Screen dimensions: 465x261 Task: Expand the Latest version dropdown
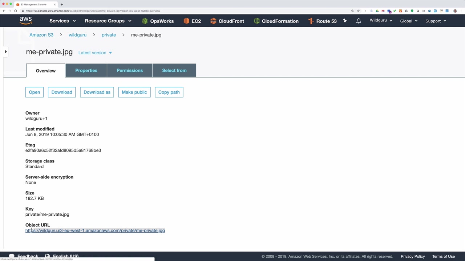95,53
